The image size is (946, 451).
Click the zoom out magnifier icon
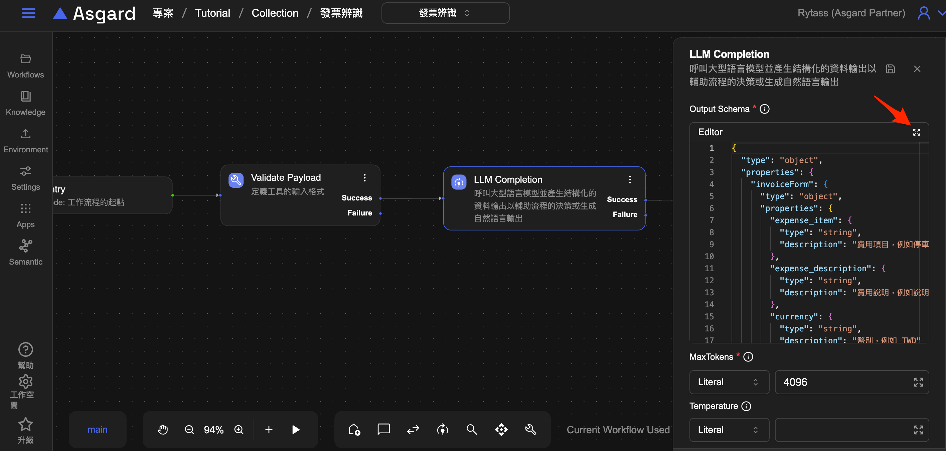point(189,429)
